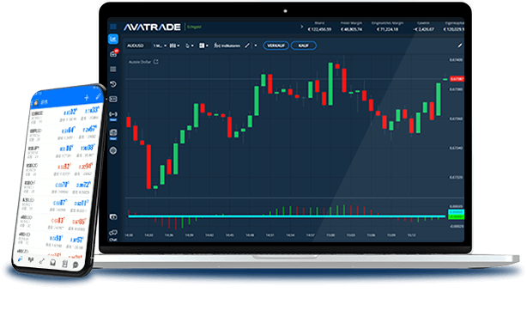
Task: Click the VERKAUF button
Action: tap(276, 46)
